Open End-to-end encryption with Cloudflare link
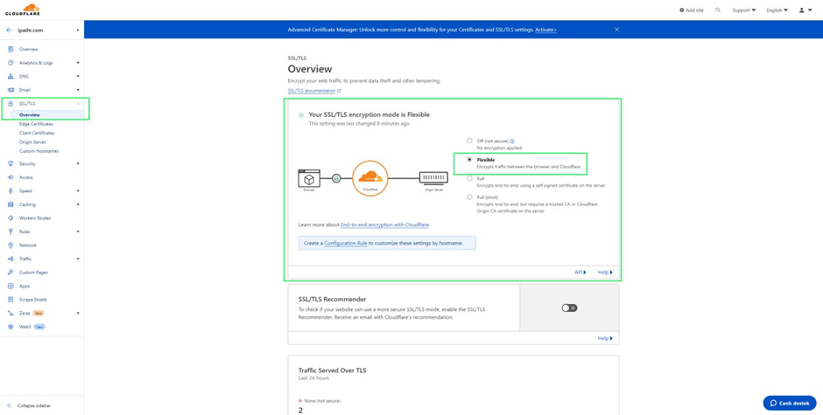823x415 pixels. [384, 225]
